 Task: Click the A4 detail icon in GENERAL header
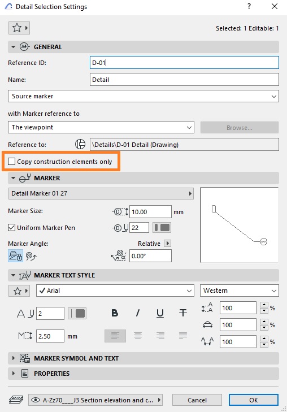pos(24,47)
